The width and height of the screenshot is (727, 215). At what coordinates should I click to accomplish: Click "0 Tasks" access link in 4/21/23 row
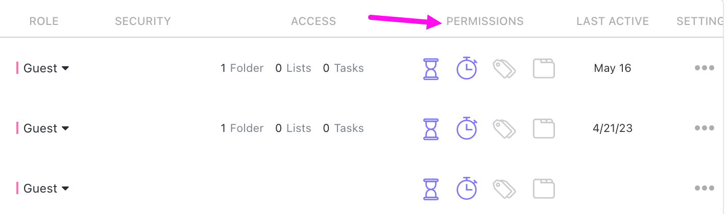(343, 128)
